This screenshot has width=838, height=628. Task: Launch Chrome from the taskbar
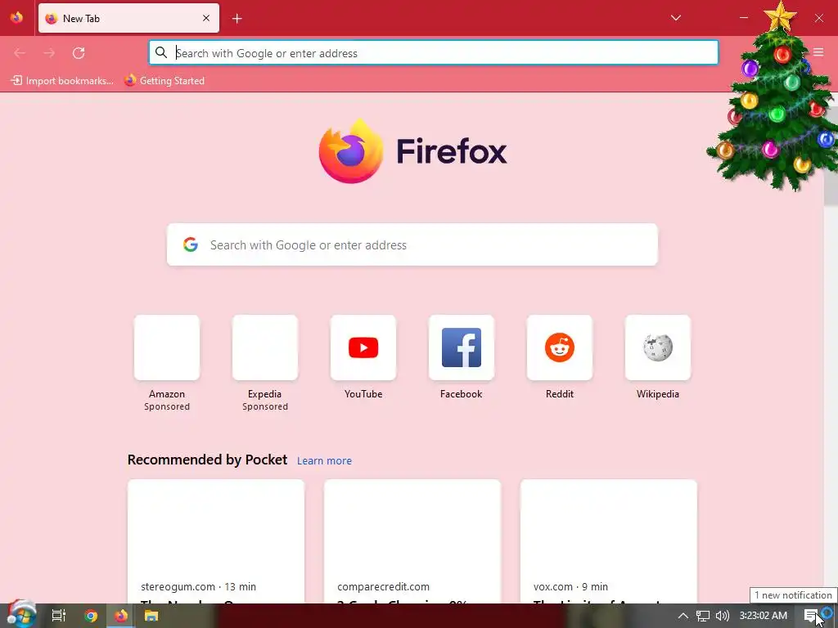[x=91, y=616]
